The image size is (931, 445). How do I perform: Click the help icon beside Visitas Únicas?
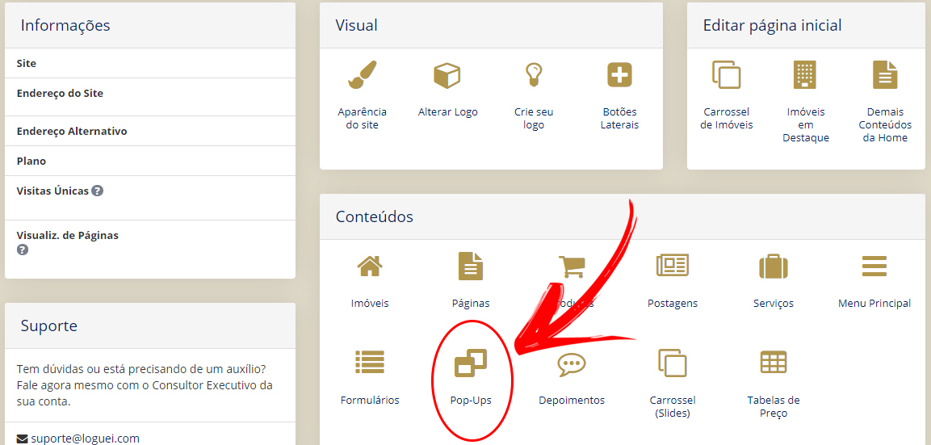coord(98,191)
